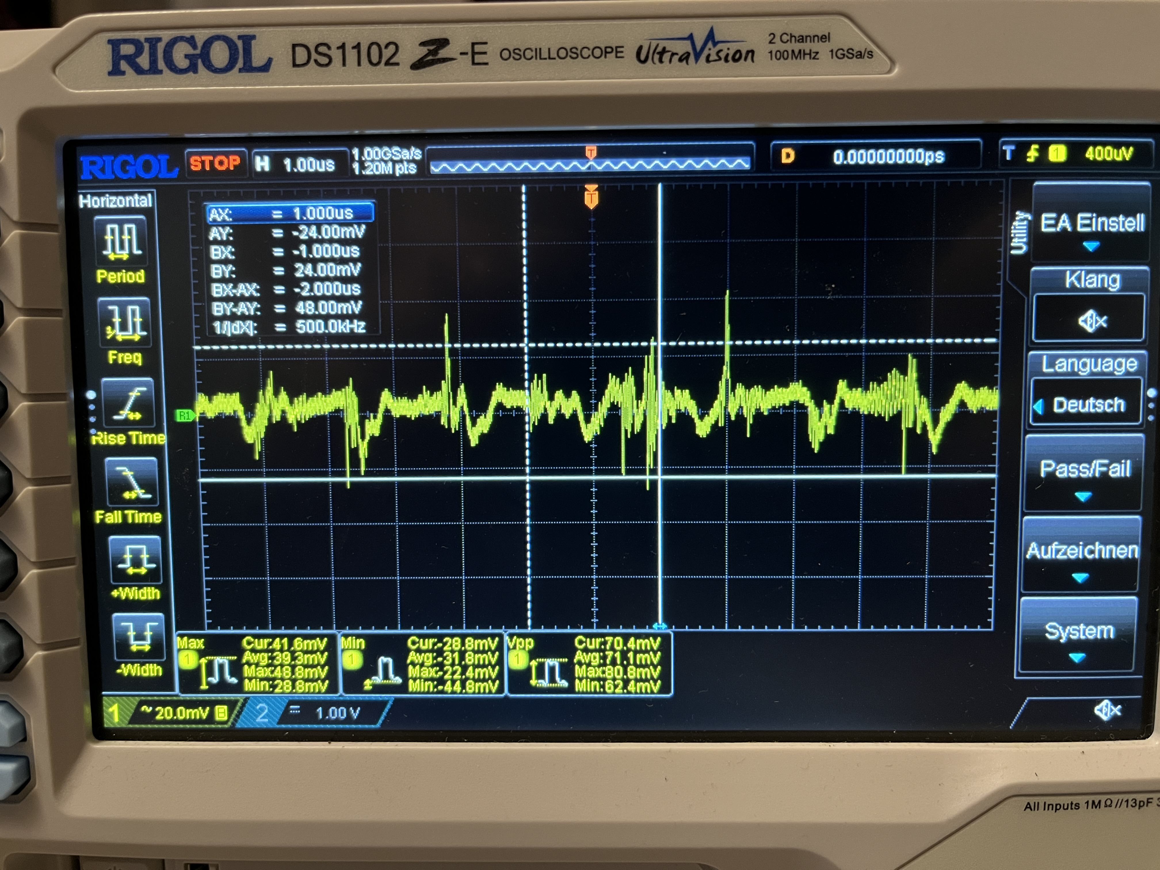Select the Fall Time measurement icon

[132, 481]
